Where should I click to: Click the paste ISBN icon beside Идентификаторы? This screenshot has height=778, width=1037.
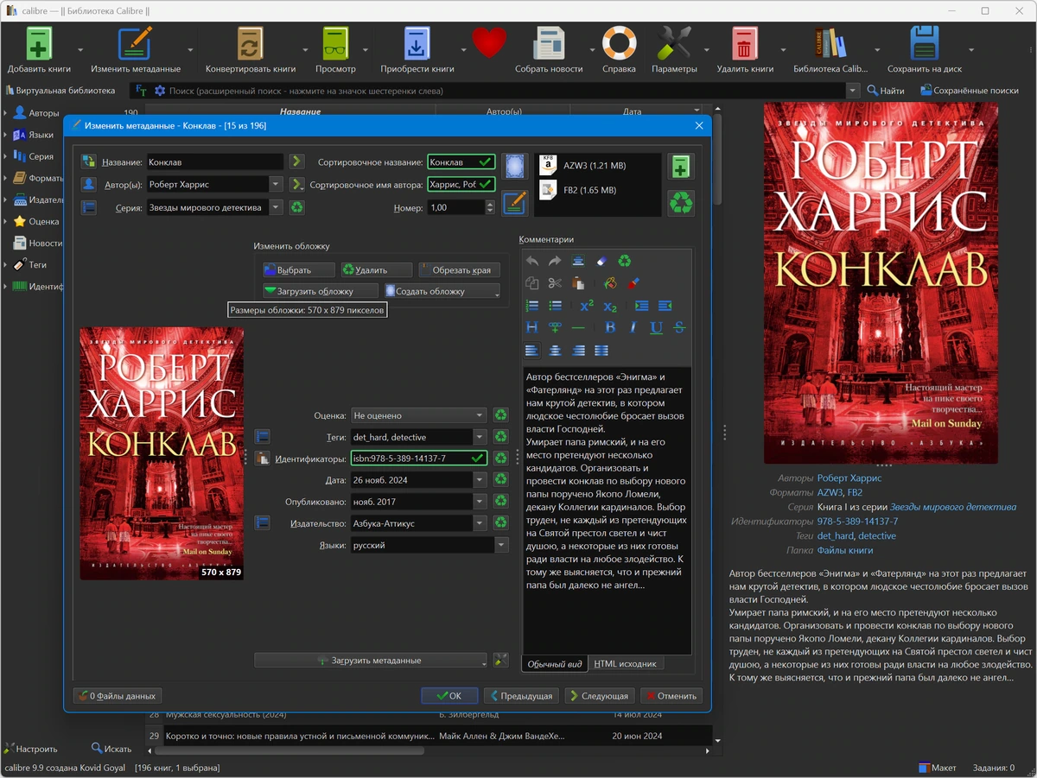click(263, 459)
